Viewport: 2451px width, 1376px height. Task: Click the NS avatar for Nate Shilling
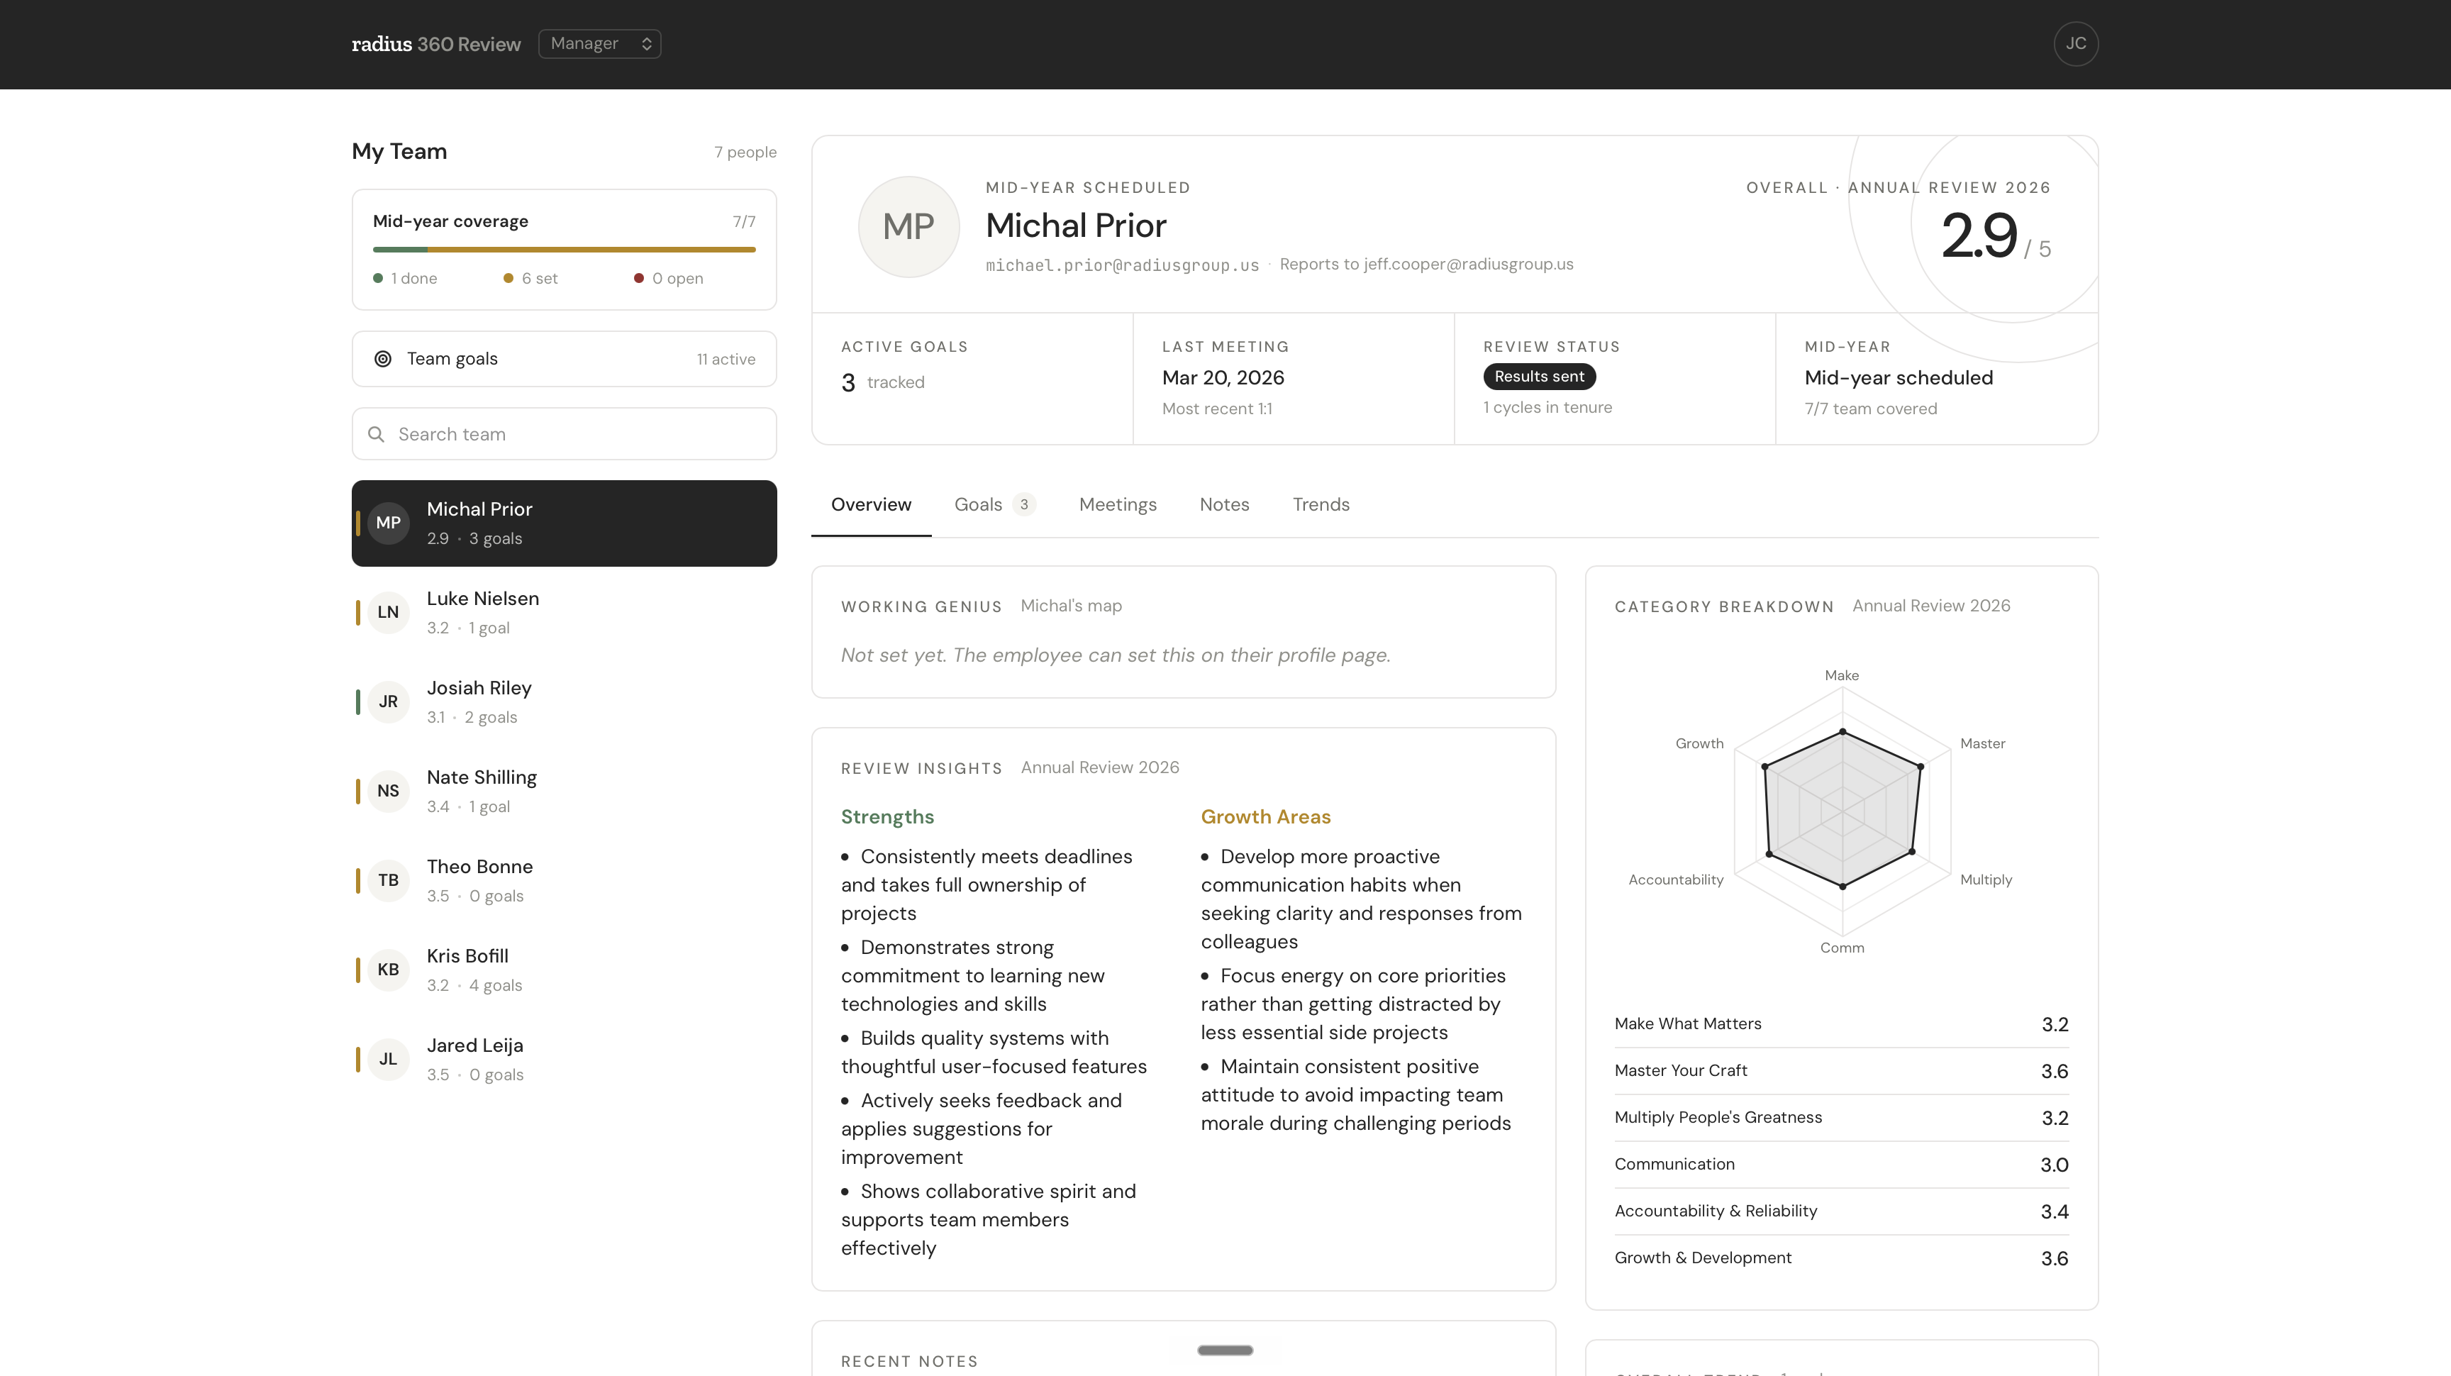point(388,791)
